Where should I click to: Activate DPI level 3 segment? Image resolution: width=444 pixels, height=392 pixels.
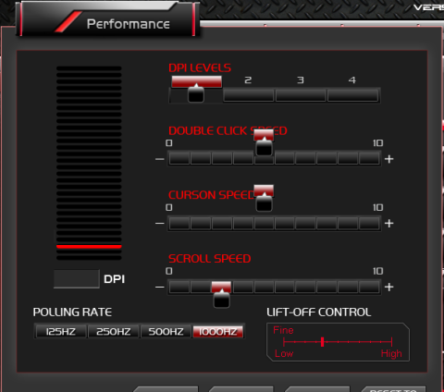click(301, 95)
